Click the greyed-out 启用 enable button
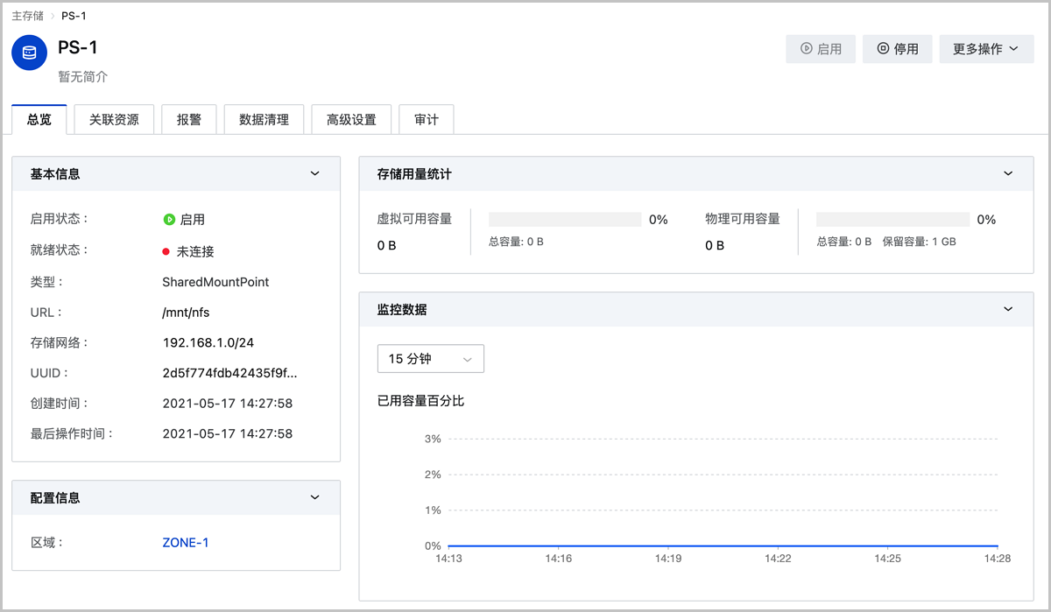Screen dimensions: 1051x612 tap(820, 49)
